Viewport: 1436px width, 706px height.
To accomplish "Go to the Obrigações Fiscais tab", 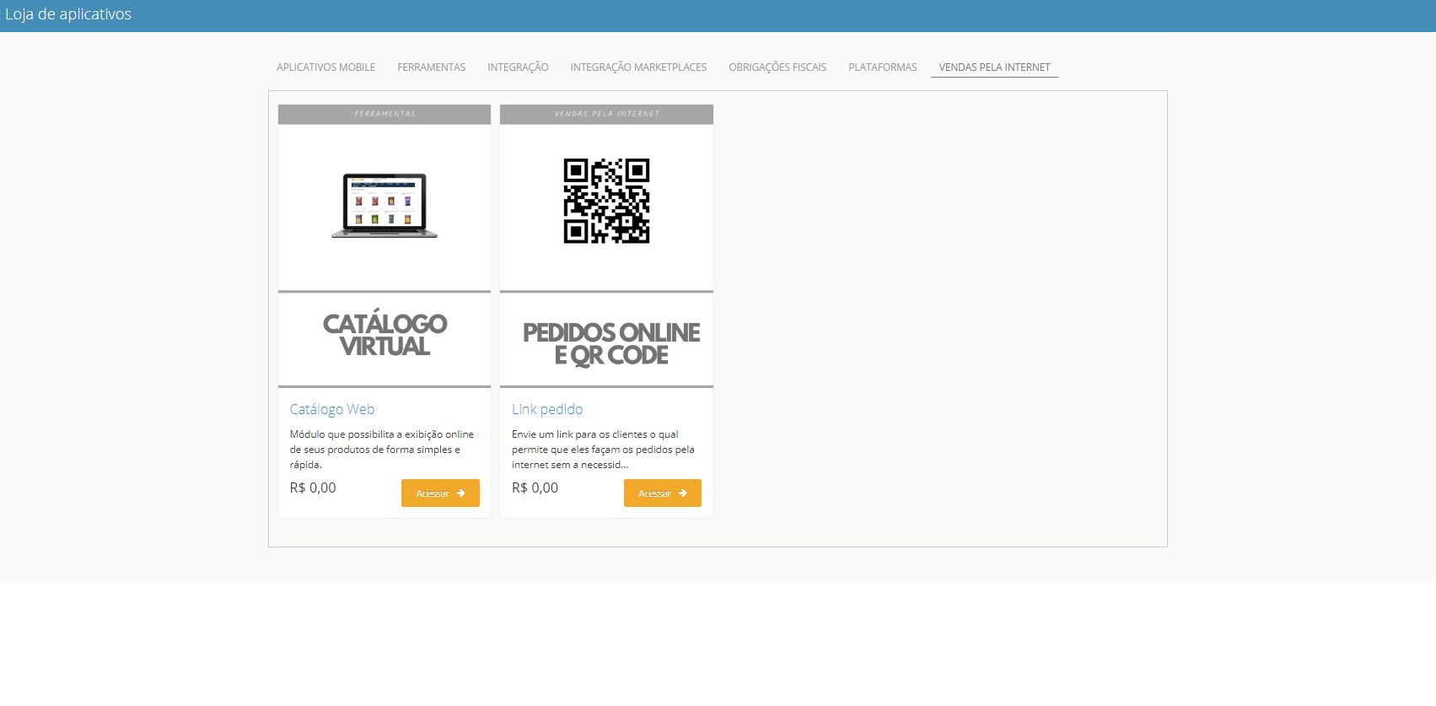I will pos(777,67).
